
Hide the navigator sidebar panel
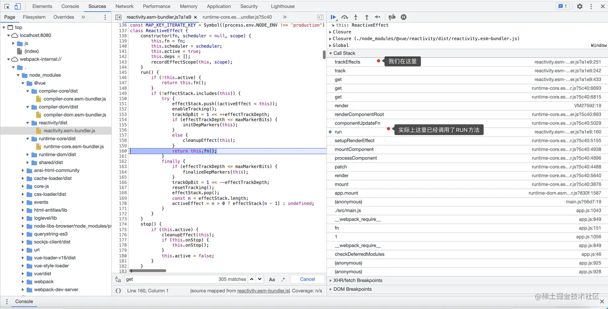[118, 17]
